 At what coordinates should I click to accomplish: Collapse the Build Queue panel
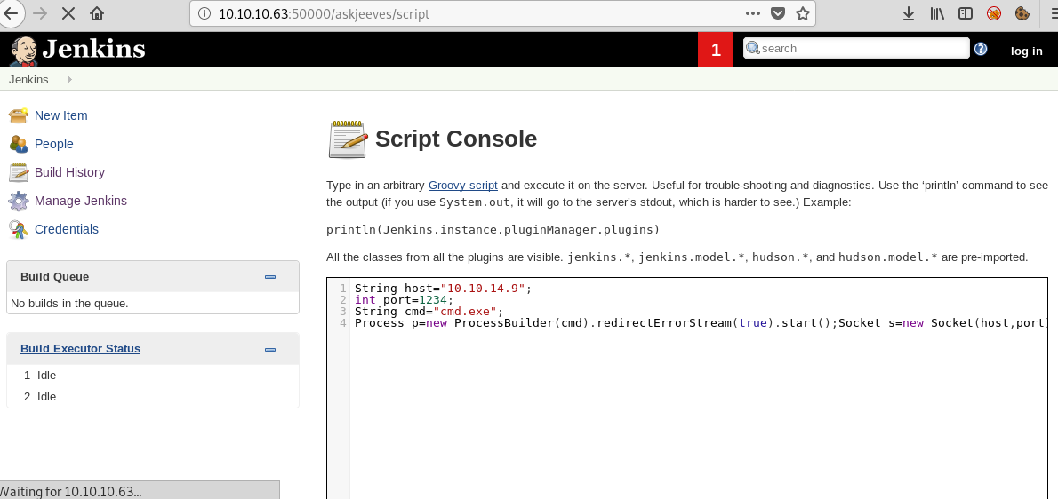click(270, 277)
